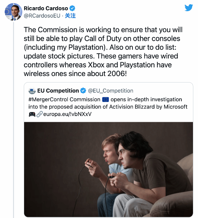Click the game controller emoji
The width and height of the screenshot is (198, 218).
point(32,115)
